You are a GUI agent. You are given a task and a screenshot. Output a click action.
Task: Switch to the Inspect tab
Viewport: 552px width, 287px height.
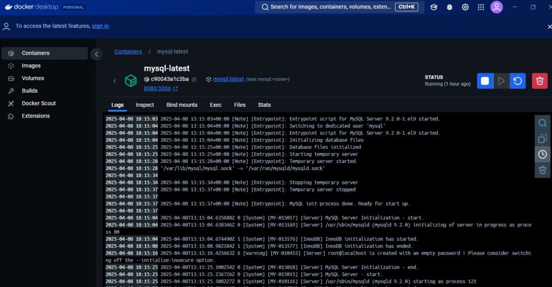coord(144,105)
